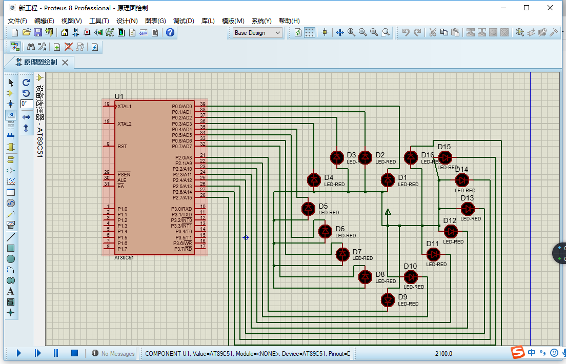Image resolution: width=566 pixels, height=364 pixels.
Task: Open the 工具(T) menu
Action: tap(99, 21)
